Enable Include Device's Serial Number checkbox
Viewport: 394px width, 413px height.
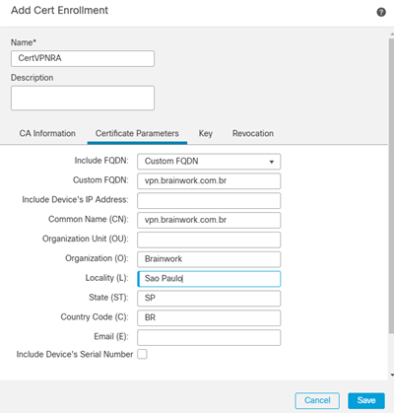[142, 354]
